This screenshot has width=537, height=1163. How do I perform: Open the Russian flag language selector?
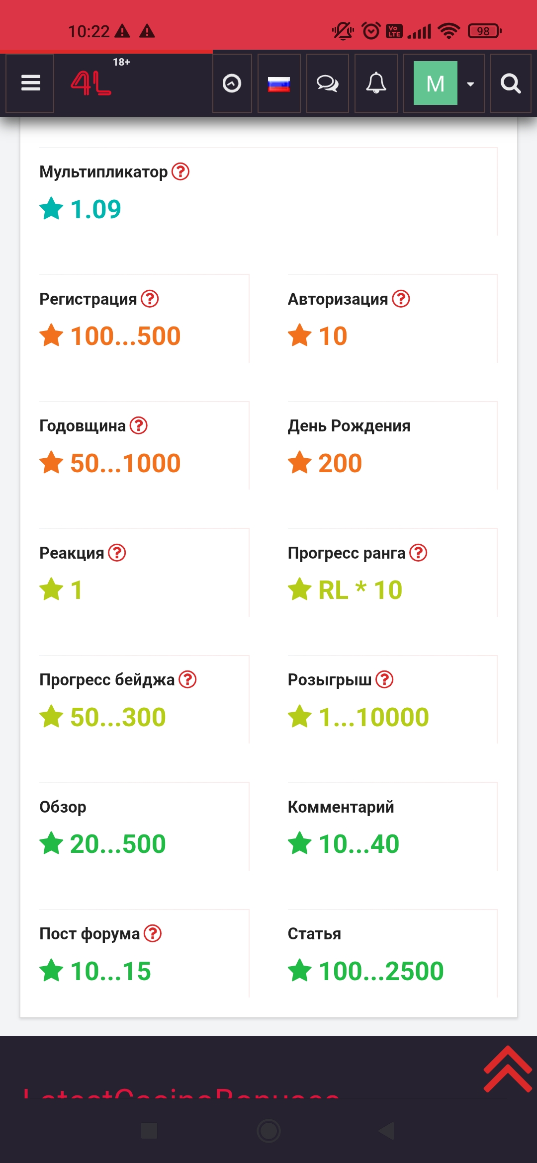[279, 83]
